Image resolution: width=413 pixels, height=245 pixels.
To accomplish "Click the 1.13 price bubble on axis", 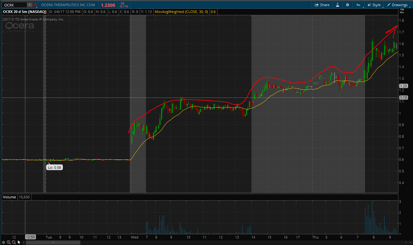I will 404,98.
